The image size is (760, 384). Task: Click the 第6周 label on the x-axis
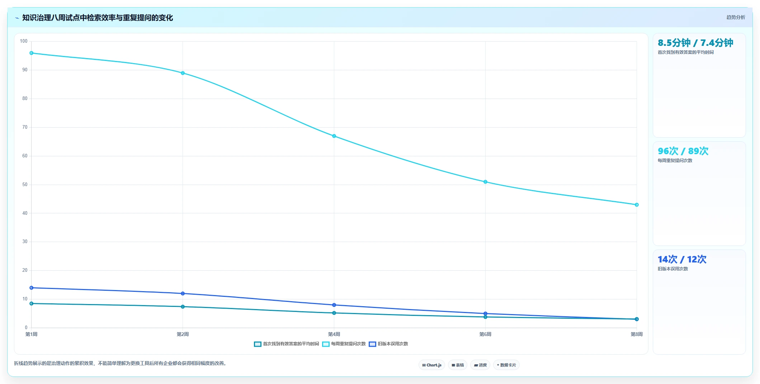pyautogui.click(x=486, y=334)
